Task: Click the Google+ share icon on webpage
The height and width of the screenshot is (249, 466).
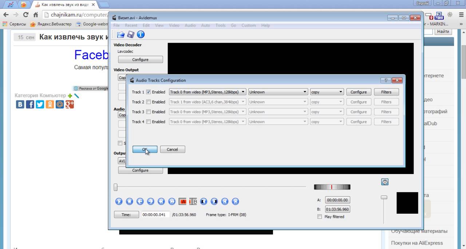Action: coord(70,104)
